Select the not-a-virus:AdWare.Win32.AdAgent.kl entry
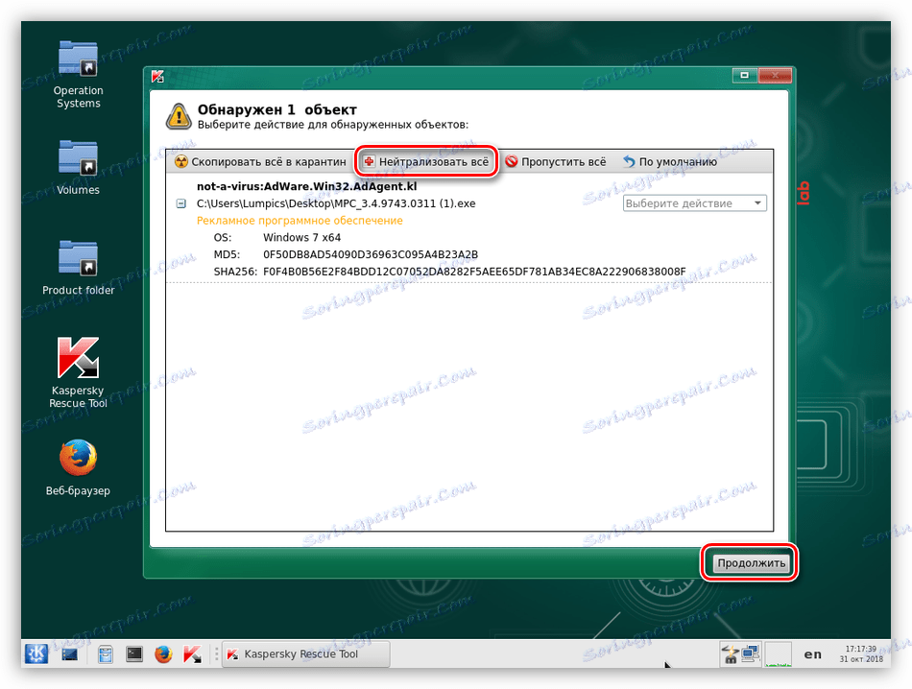Image resolution: width=912 pixels, height=689 pixels. point(306,186)
